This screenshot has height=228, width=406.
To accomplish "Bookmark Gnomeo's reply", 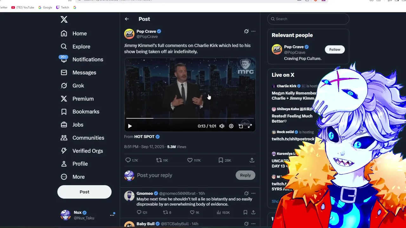I will point(245,212).
